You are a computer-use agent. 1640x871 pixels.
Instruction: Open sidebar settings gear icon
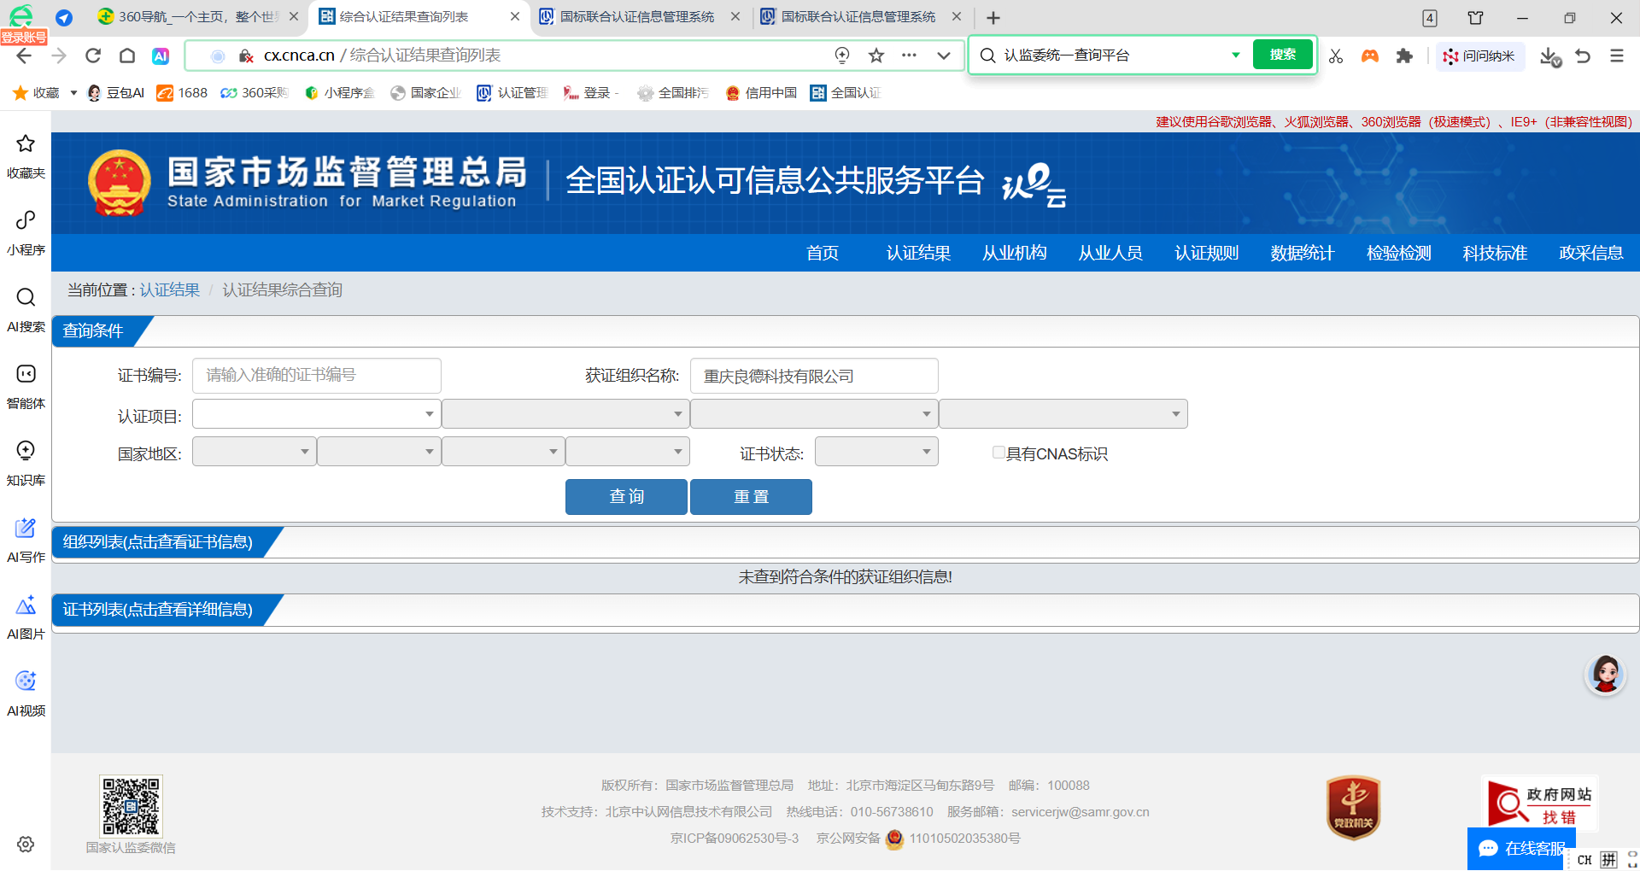(x=26, y=844)
